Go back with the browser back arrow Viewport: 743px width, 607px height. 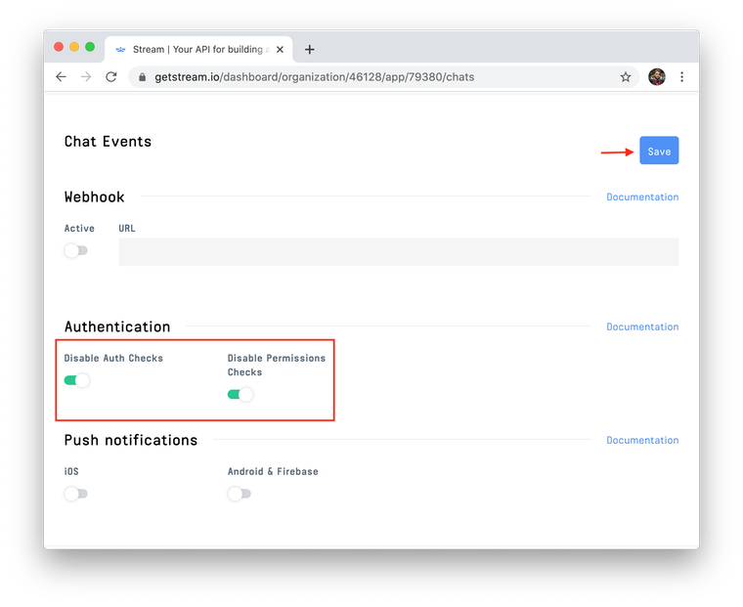tap(62, 77)
